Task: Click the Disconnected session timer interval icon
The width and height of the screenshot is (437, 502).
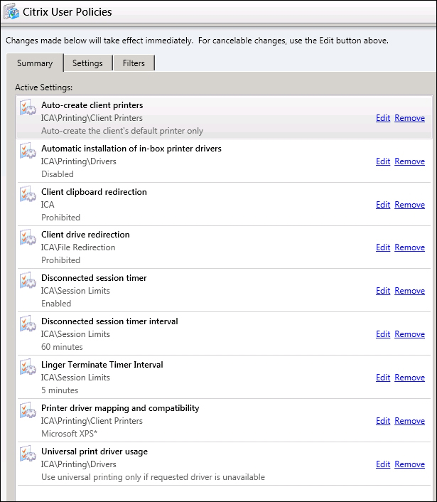Action: (x=28, y=323)
